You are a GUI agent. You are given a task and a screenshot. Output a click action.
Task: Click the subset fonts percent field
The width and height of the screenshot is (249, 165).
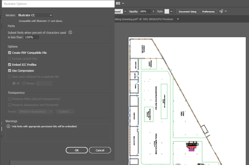point(31,37)
